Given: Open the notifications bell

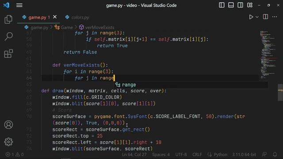Looking at the screenshot, I should point(275,155).
